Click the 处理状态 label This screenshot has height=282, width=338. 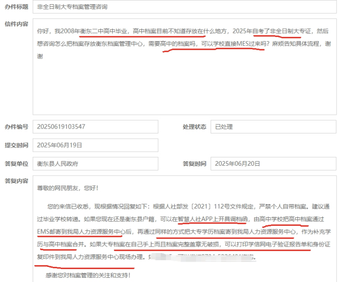click(x=194, y=127)
